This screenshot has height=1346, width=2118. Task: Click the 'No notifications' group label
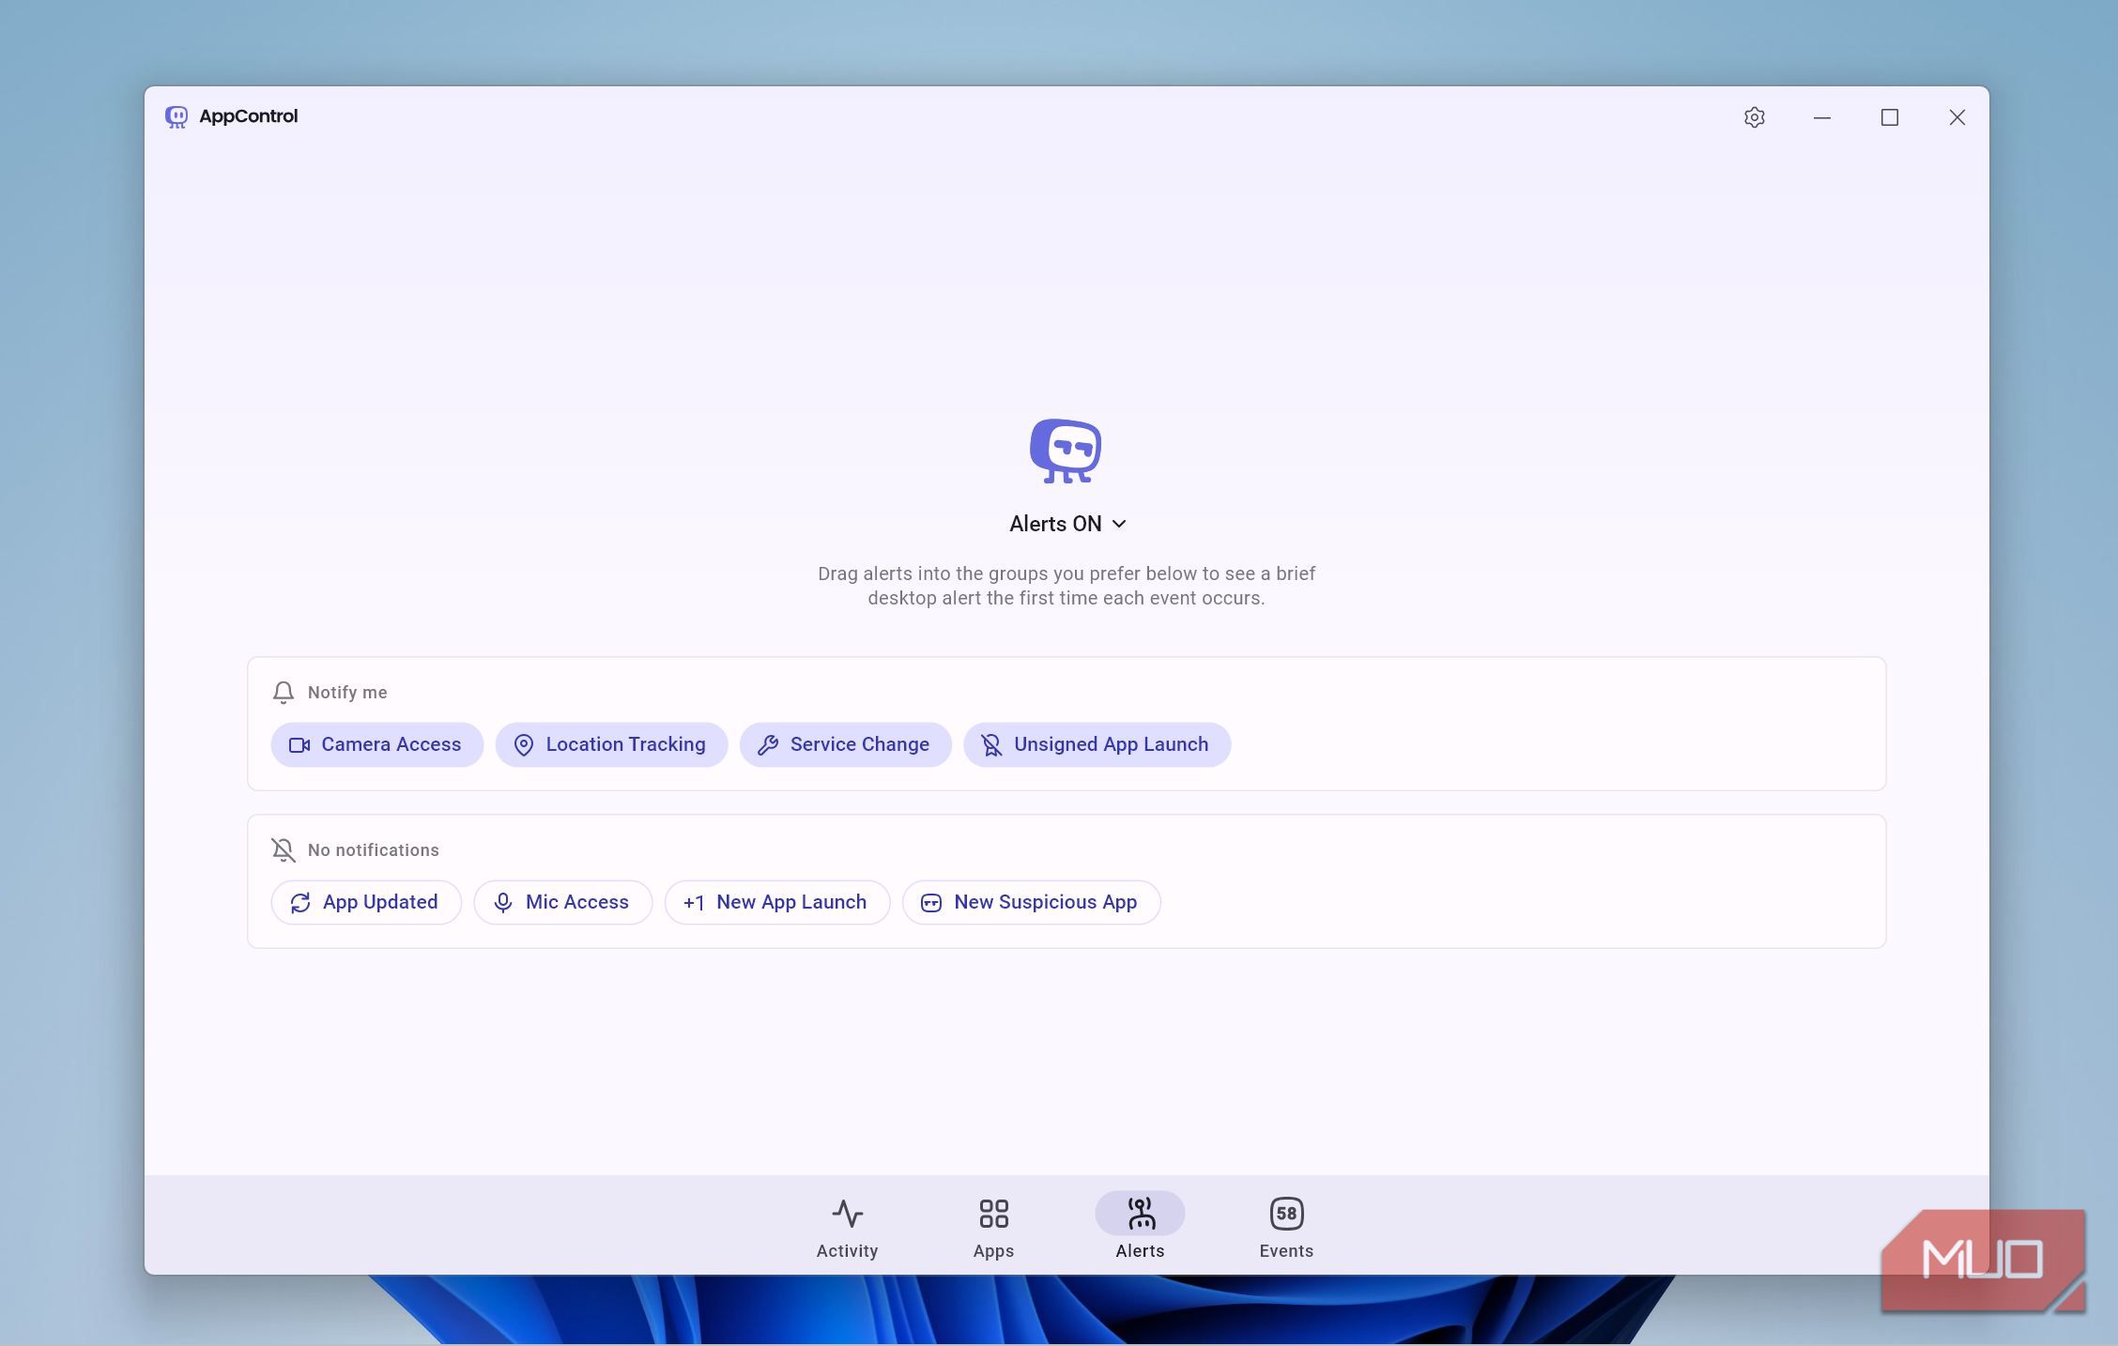click(374, 850)
